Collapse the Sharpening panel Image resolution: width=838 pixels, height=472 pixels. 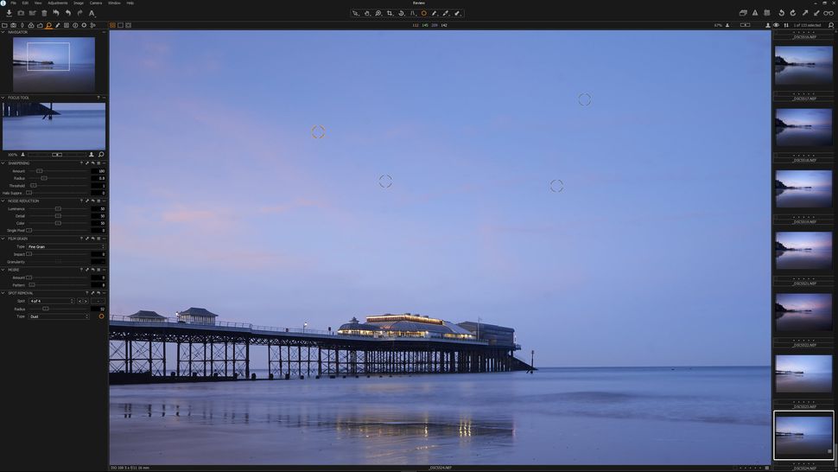coord(3,163)
